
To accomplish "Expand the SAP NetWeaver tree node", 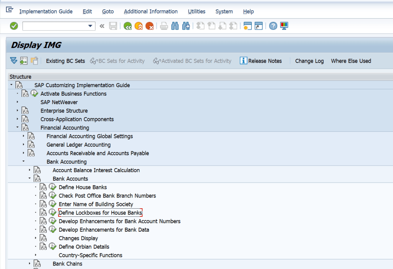I will tap(18, 102).
